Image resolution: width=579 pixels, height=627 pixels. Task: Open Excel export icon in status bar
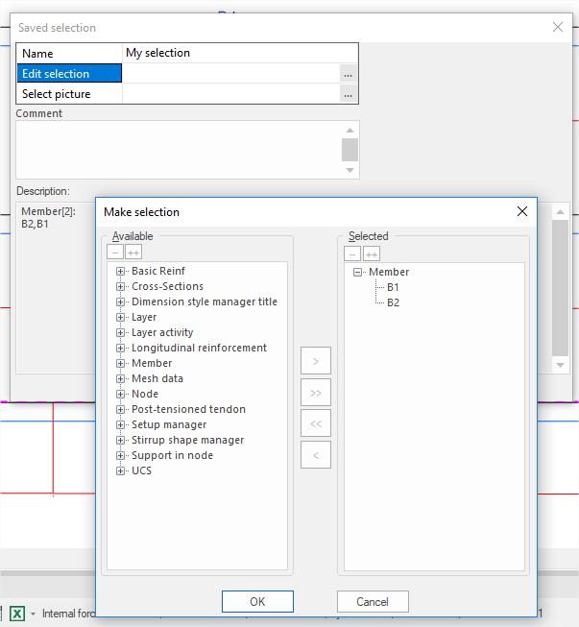17,614
